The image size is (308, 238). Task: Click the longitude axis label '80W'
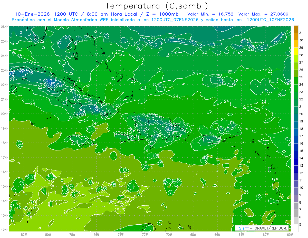48,234
